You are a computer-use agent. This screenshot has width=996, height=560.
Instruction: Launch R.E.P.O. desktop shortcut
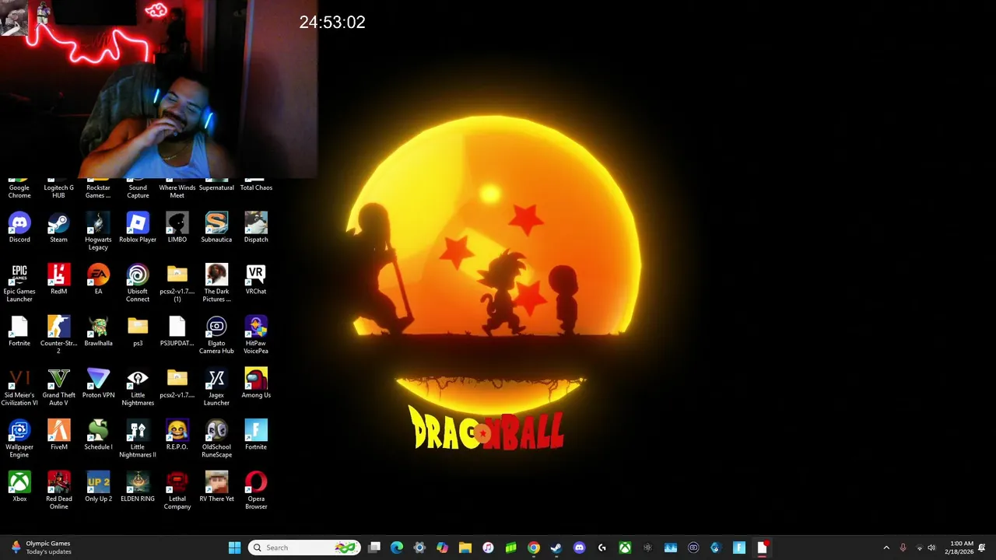click(x=177, y=436)
